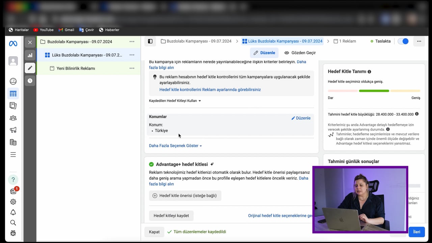Click the Hedef kitleyi kaydet button
The width and height of the screenshot is (432, 243).
(171, 216)
